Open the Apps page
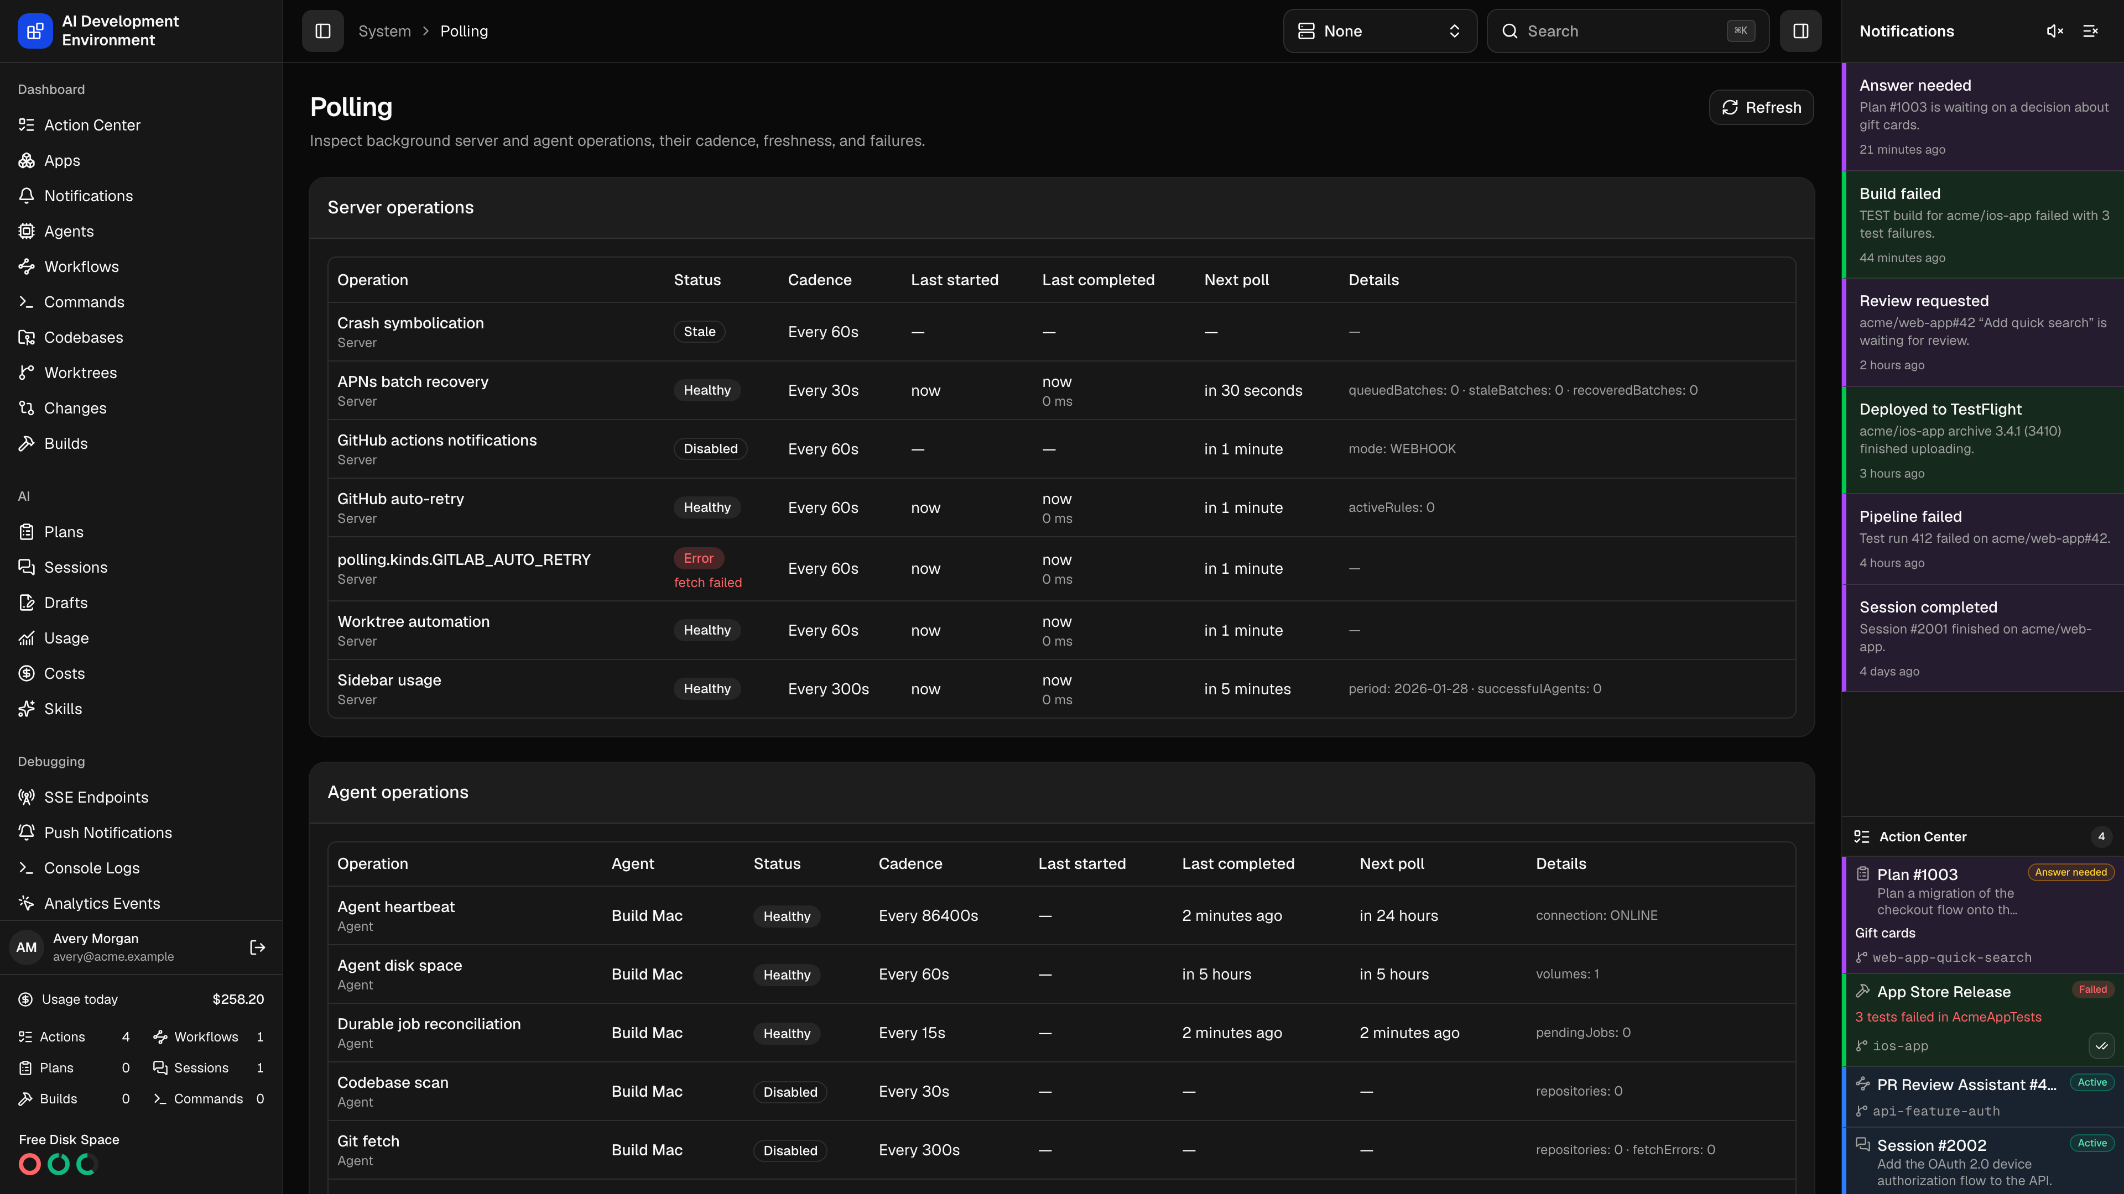Image resolution: width=2124 pixels, height=1194 pixels. [x=141, y=161]
